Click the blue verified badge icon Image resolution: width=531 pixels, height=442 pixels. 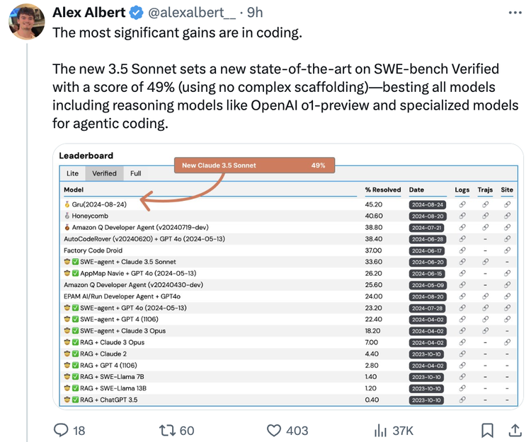pos(137,13)
